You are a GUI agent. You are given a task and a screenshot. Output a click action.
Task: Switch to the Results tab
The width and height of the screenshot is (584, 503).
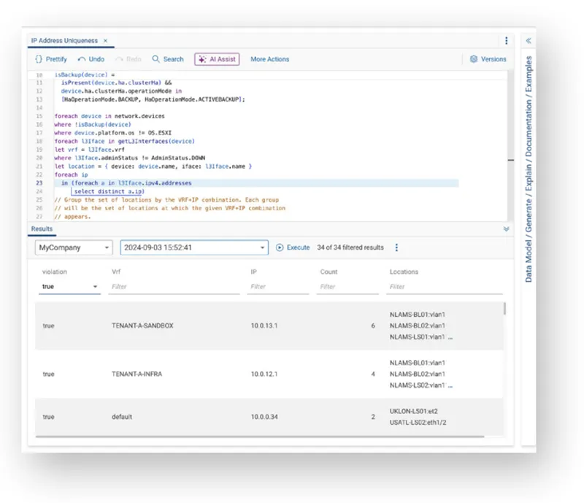(40, 229)
